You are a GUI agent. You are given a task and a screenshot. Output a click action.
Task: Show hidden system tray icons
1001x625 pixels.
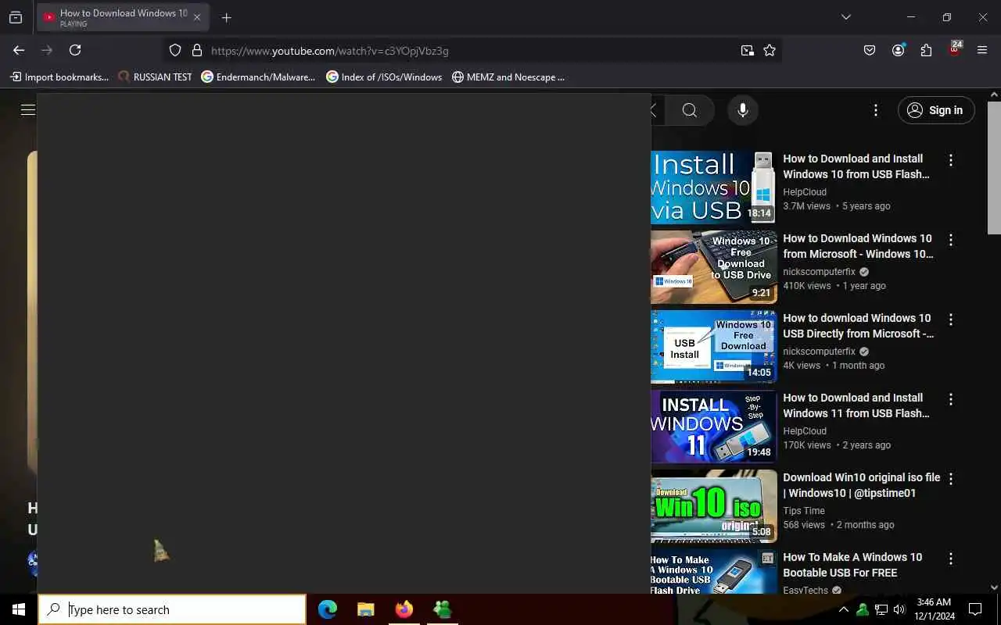click(x=843, y=609)
